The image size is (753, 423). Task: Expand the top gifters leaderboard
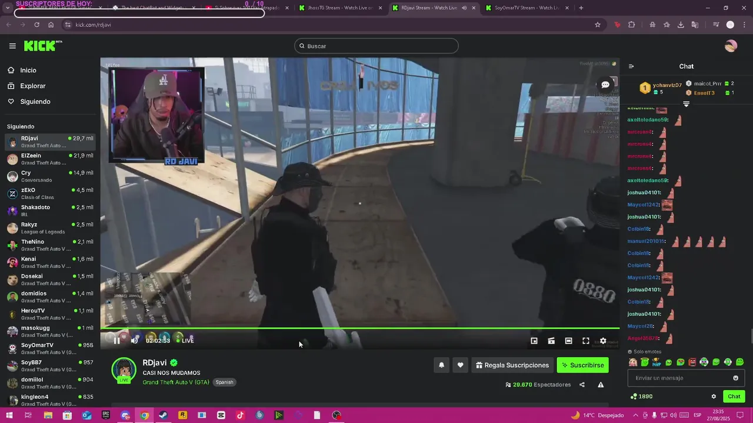tap(686, 104)
